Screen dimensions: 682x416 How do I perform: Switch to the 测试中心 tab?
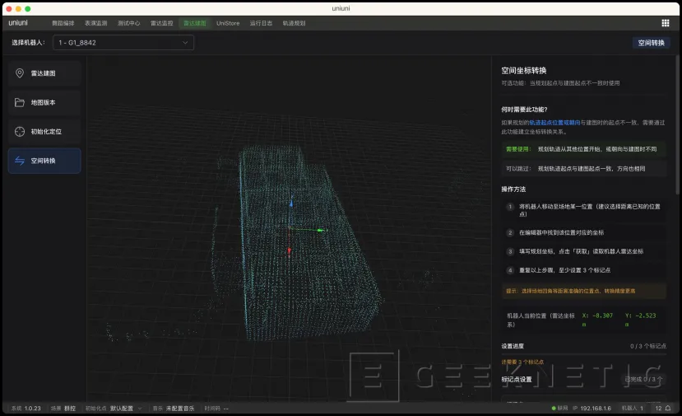pyautogui.click(x=128, y=23)
